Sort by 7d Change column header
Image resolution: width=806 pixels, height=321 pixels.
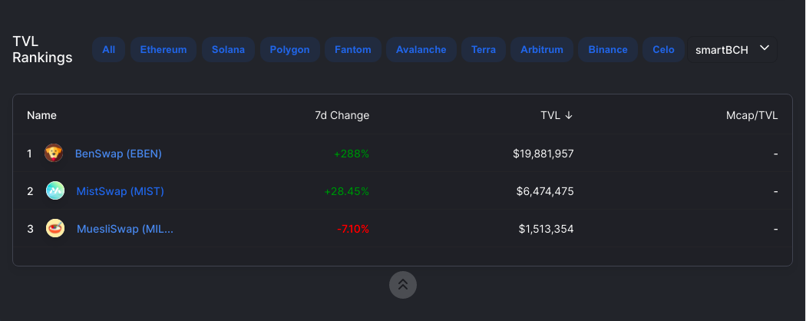(x=342, y=115)
